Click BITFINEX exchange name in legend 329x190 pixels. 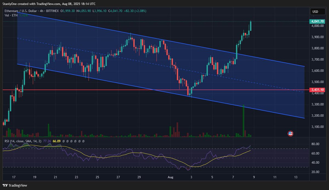(x=52, y=11)
